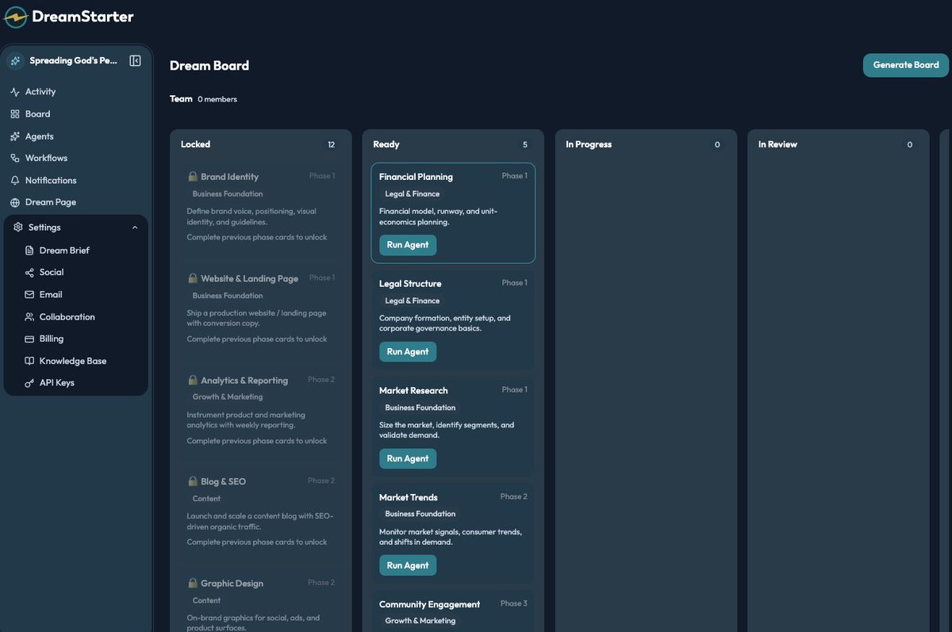Click the lock icon on Website & Landing Page
The width and height of the screenshot is (952, 632).
[x=192, y=278]
